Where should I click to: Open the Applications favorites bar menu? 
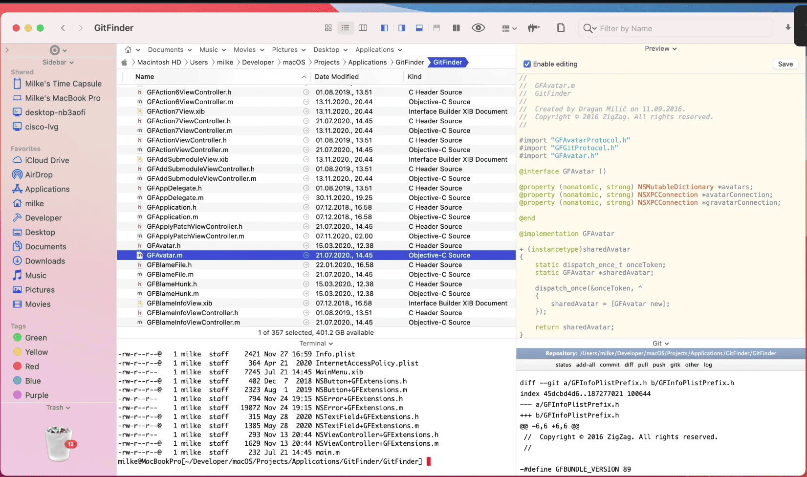pyautogui.click(x=379, y=50)
